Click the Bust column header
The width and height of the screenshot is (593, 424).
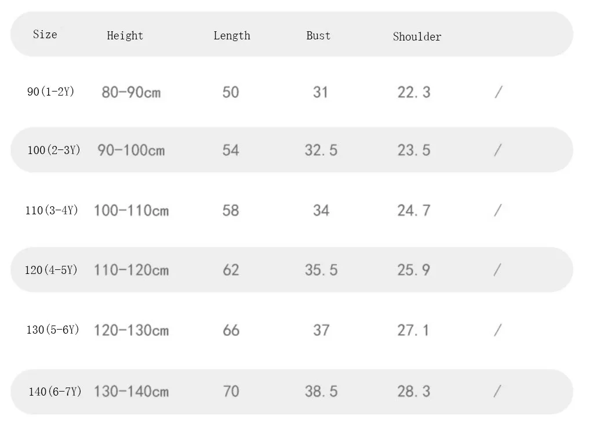[318, 35]
